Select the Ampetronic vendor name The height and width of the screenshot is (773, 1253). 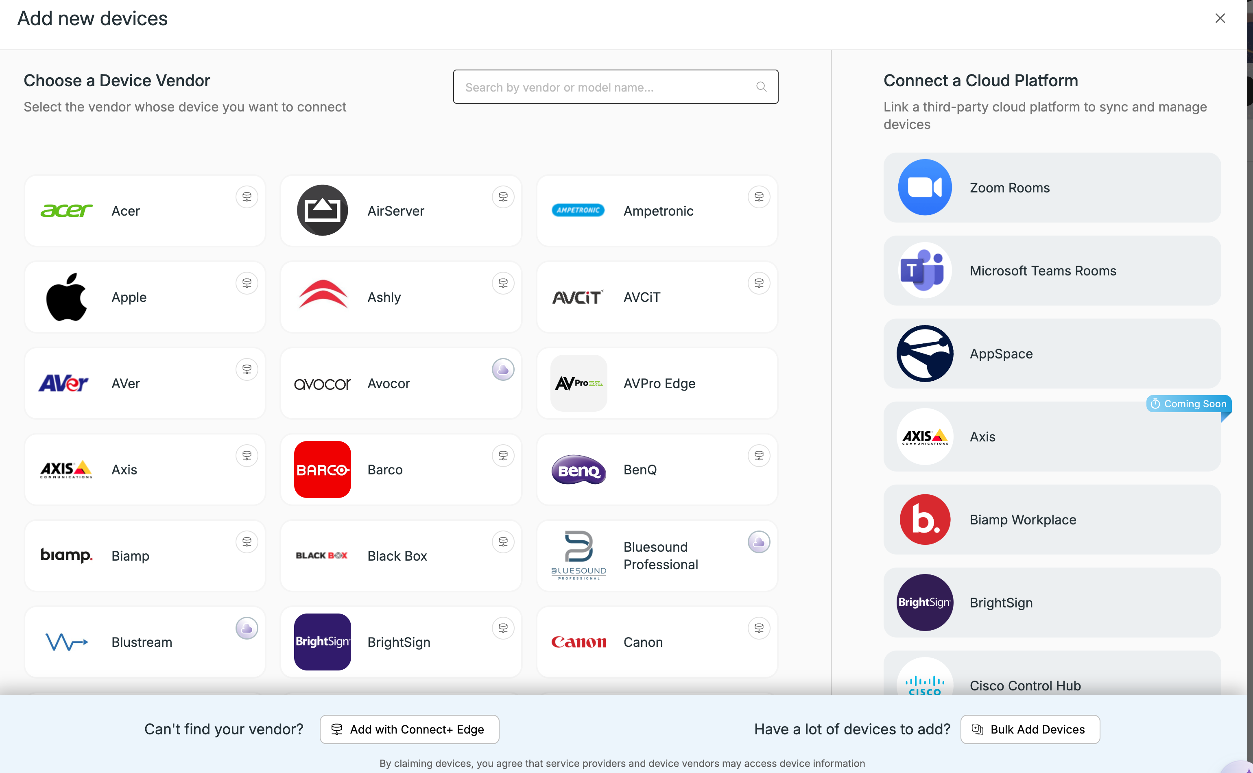(659, 211)
